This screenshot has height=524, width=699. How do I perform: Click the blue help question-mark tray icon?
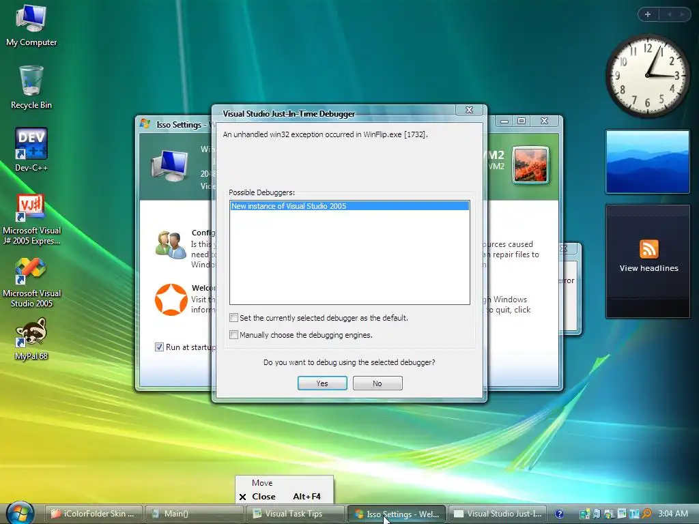click(559, 514)
